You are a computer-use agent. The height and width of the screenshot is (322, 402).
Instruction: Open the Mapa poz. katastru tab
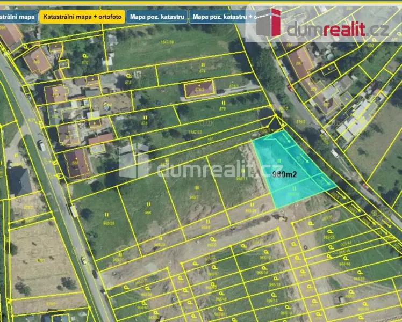[157, 17]
